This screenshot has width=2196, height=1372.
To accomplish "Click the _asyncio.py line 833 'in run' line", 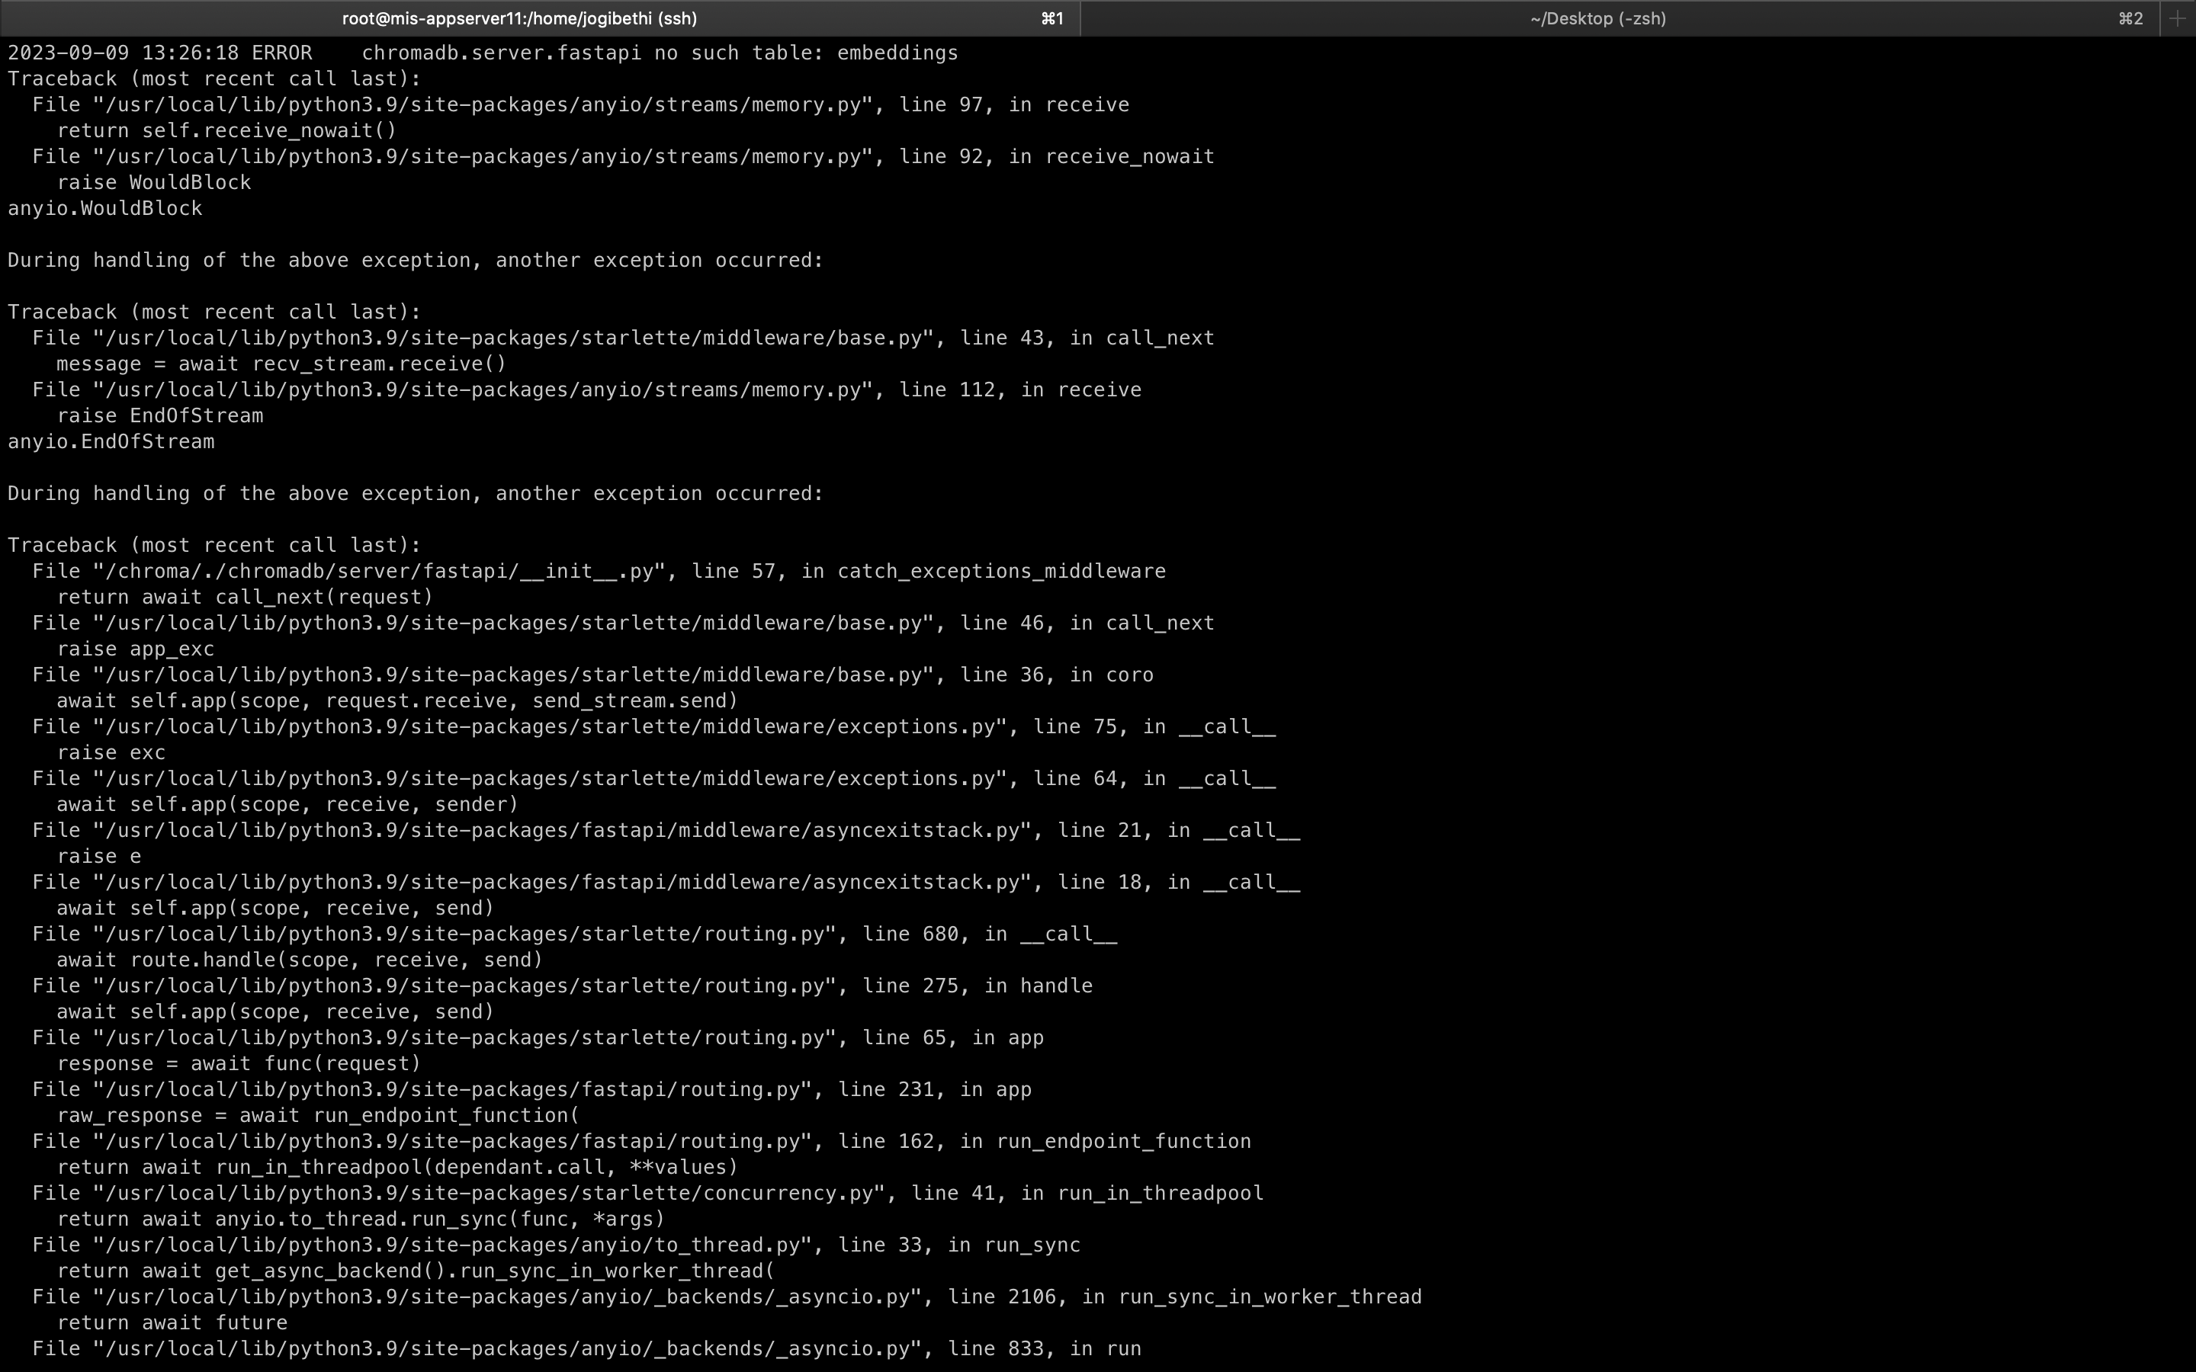I will (586, 1349).
